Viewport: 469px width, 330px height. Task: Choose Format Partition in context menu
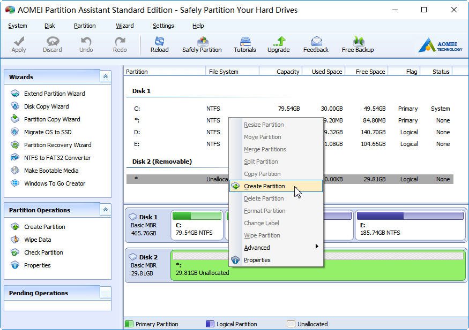pyautogui.click(x=276, y=211)
